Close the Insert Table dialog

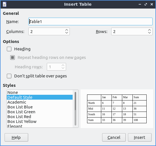152,4
